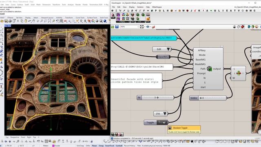This screenshot has width=261, height=147.
Task: Switch to the Viewport Layout toolbar tab
Action: (47, 18)
